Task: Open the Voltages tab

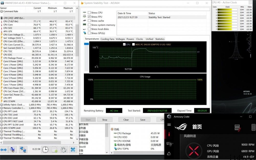Action: tap(120, 39)
